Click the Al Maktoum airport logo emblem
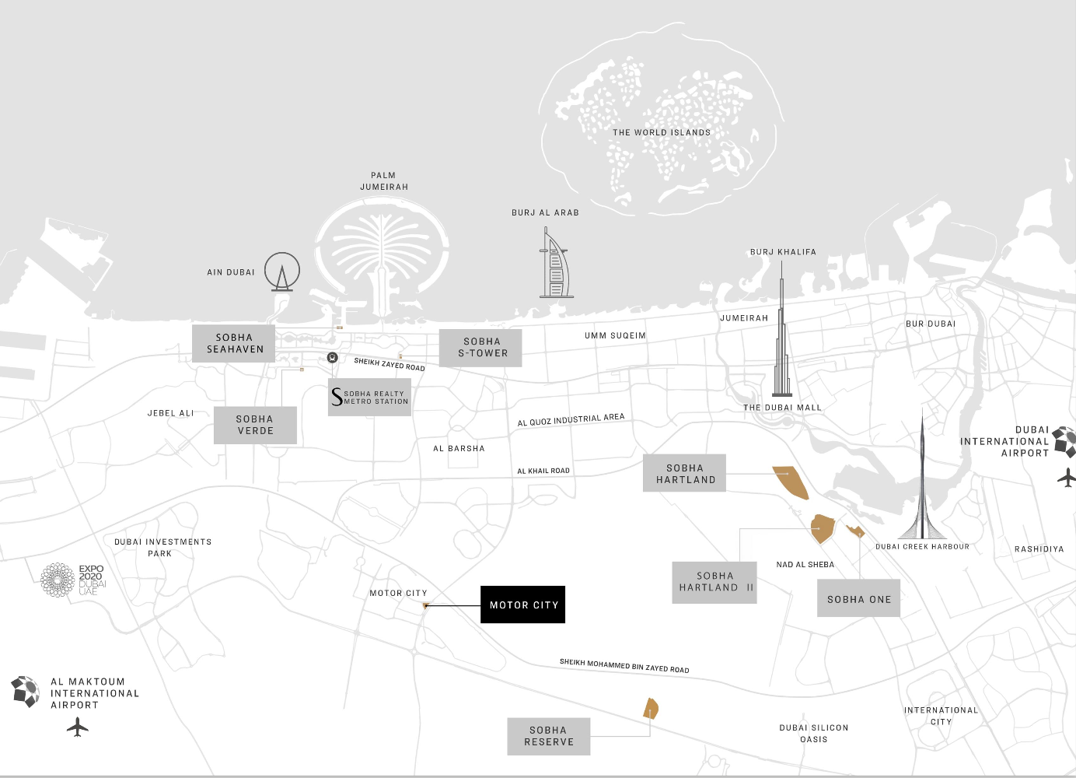This screenshot has height=778, width=1076. 25,692
